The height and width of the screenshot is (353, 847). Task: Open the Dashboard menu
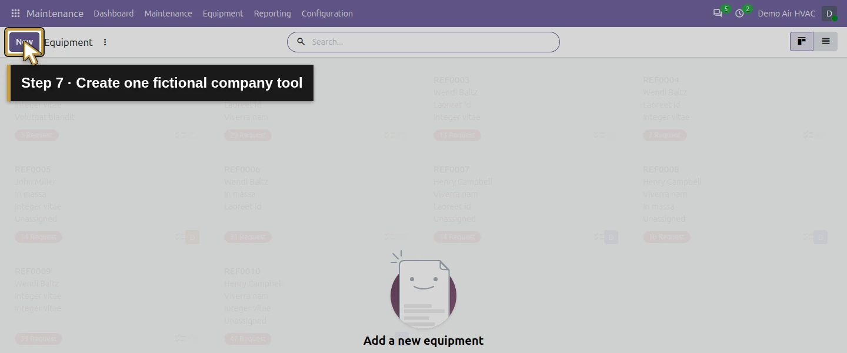[114, 14]
